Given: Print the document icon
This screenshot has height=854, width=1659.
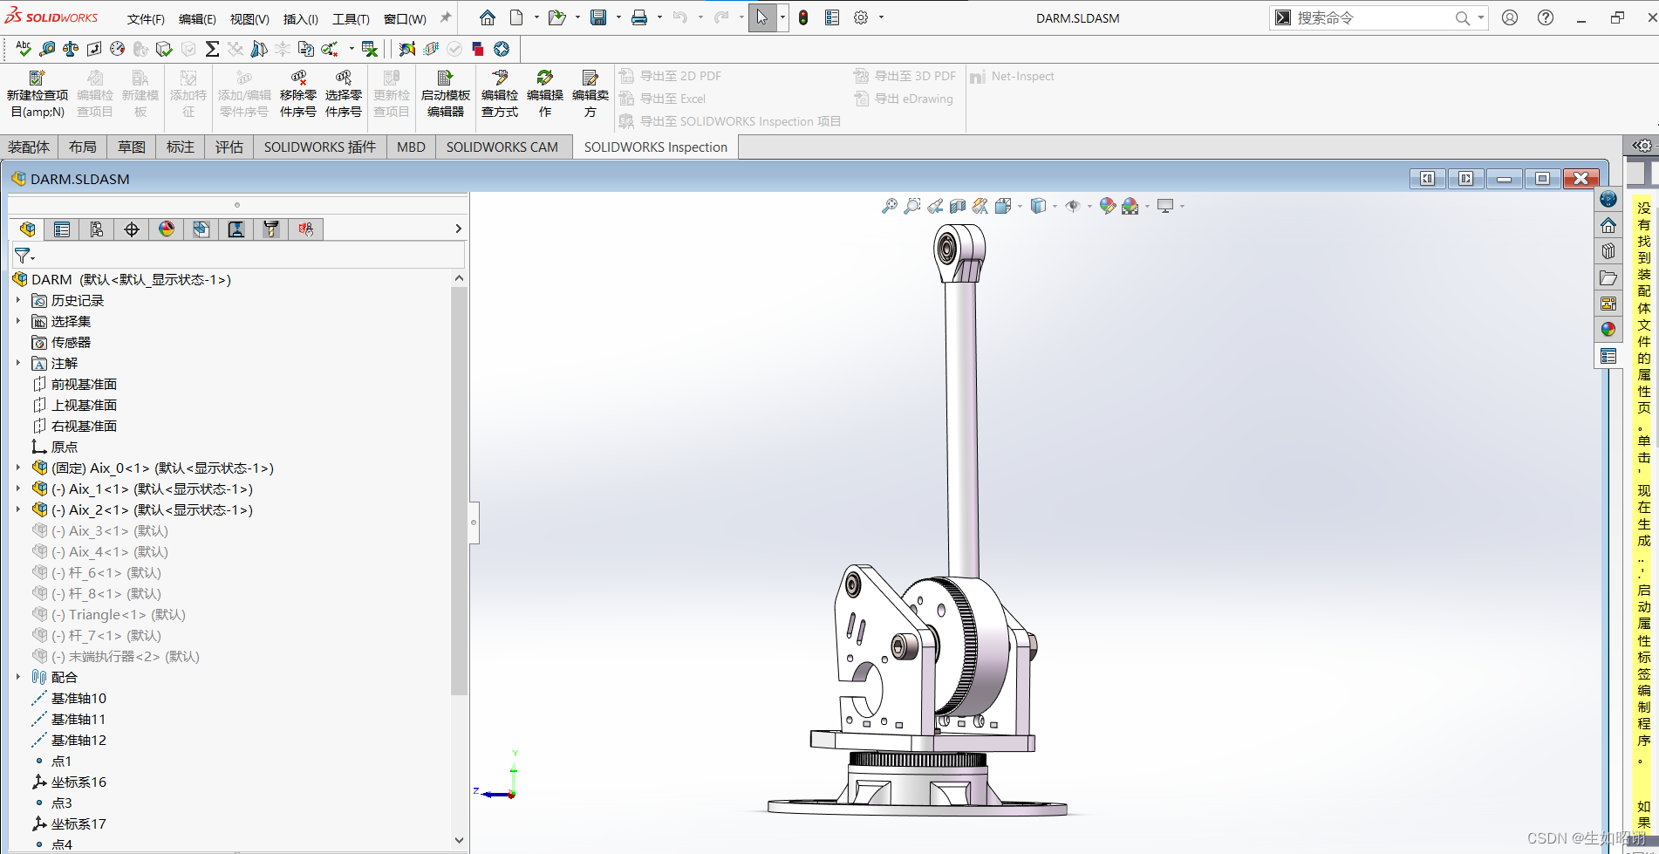Looking at the screenshot, I should point(639,17).
